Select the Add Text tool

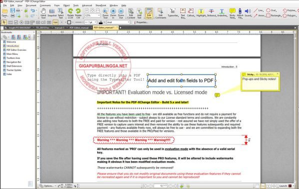coord(139,13)
